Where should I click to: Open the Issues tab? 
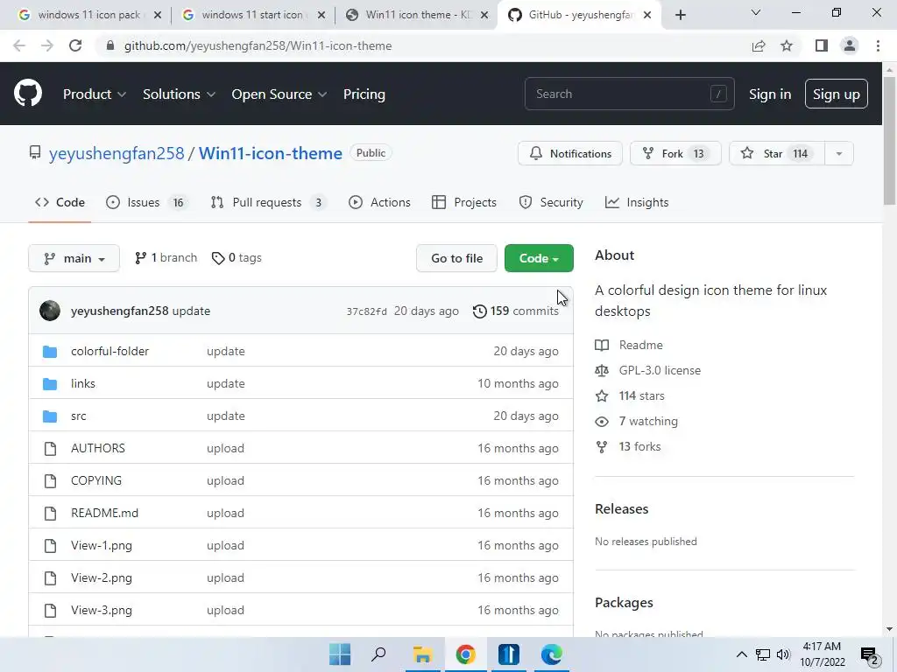(x=147, y=202)
